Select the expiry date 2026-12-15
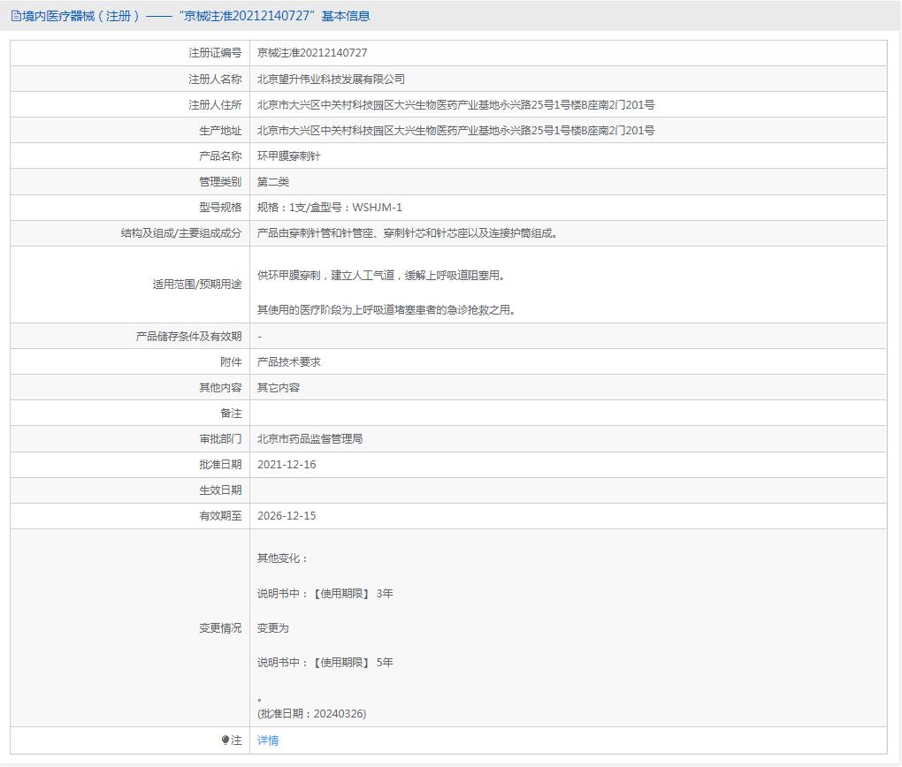 (287, 516)
